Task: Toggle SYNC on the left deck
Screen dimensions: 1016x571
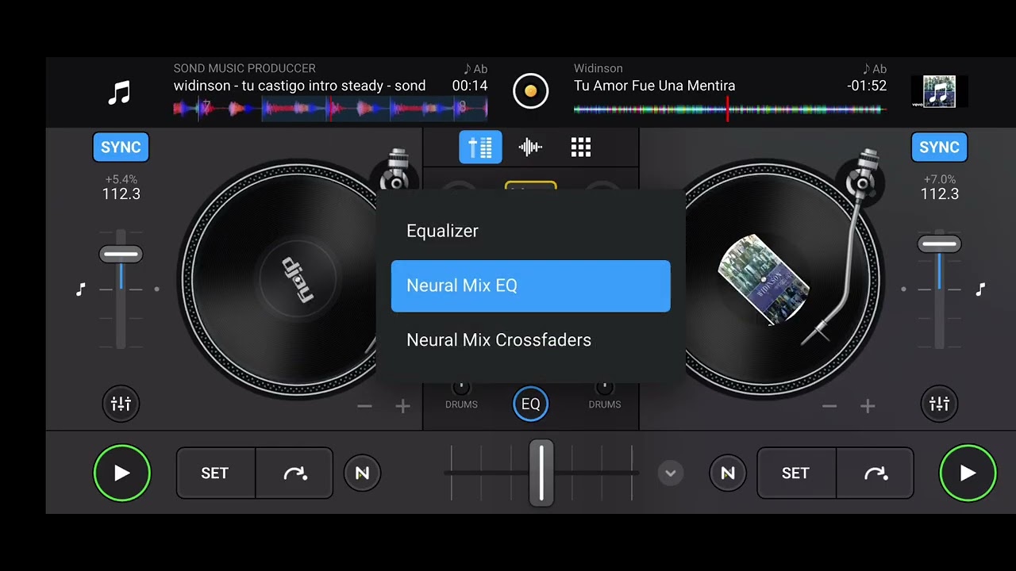Action: (121, 147)
